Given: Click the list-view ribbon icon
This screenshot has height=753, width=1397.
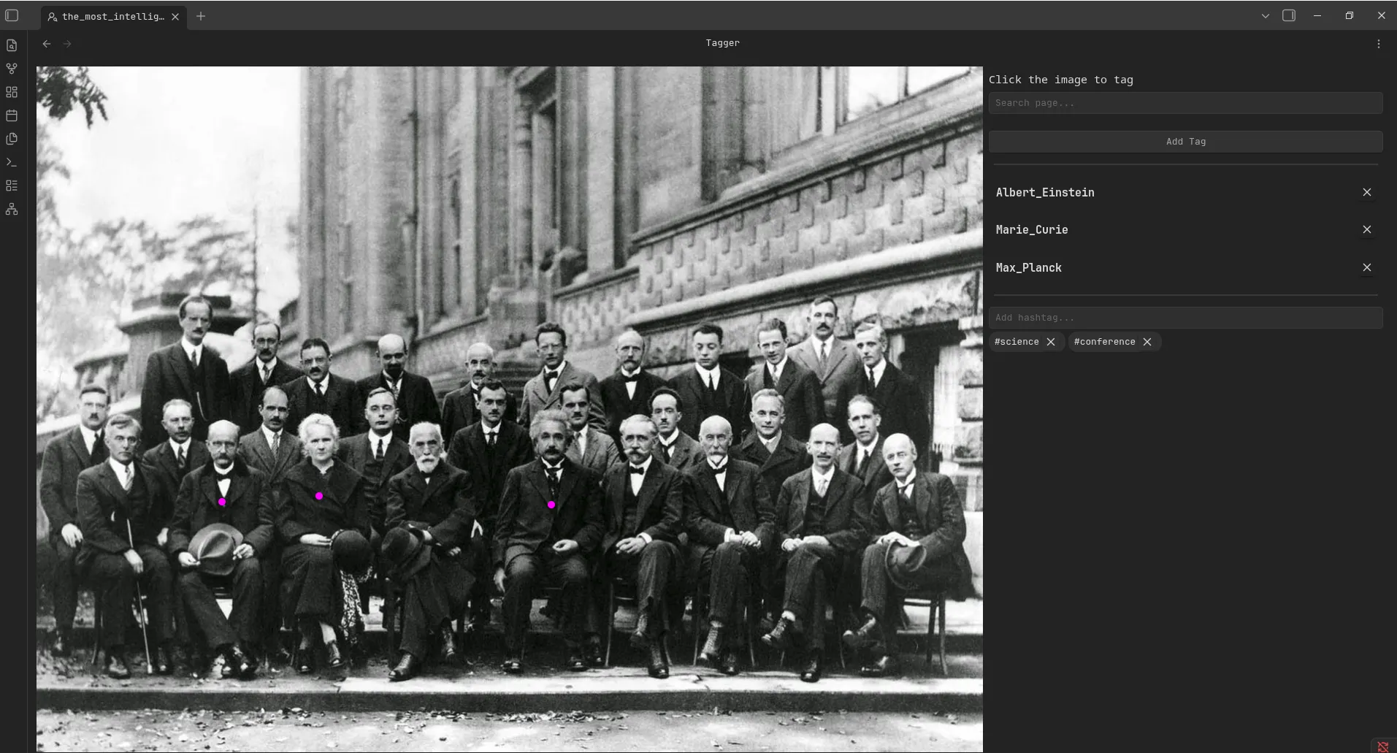Looking at the screenshot, I should coord(12,186).
